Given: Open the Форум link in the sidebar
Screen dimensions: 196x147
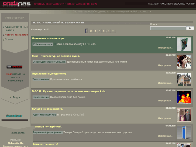Looking at the screenshot, I should coord(16,97).
